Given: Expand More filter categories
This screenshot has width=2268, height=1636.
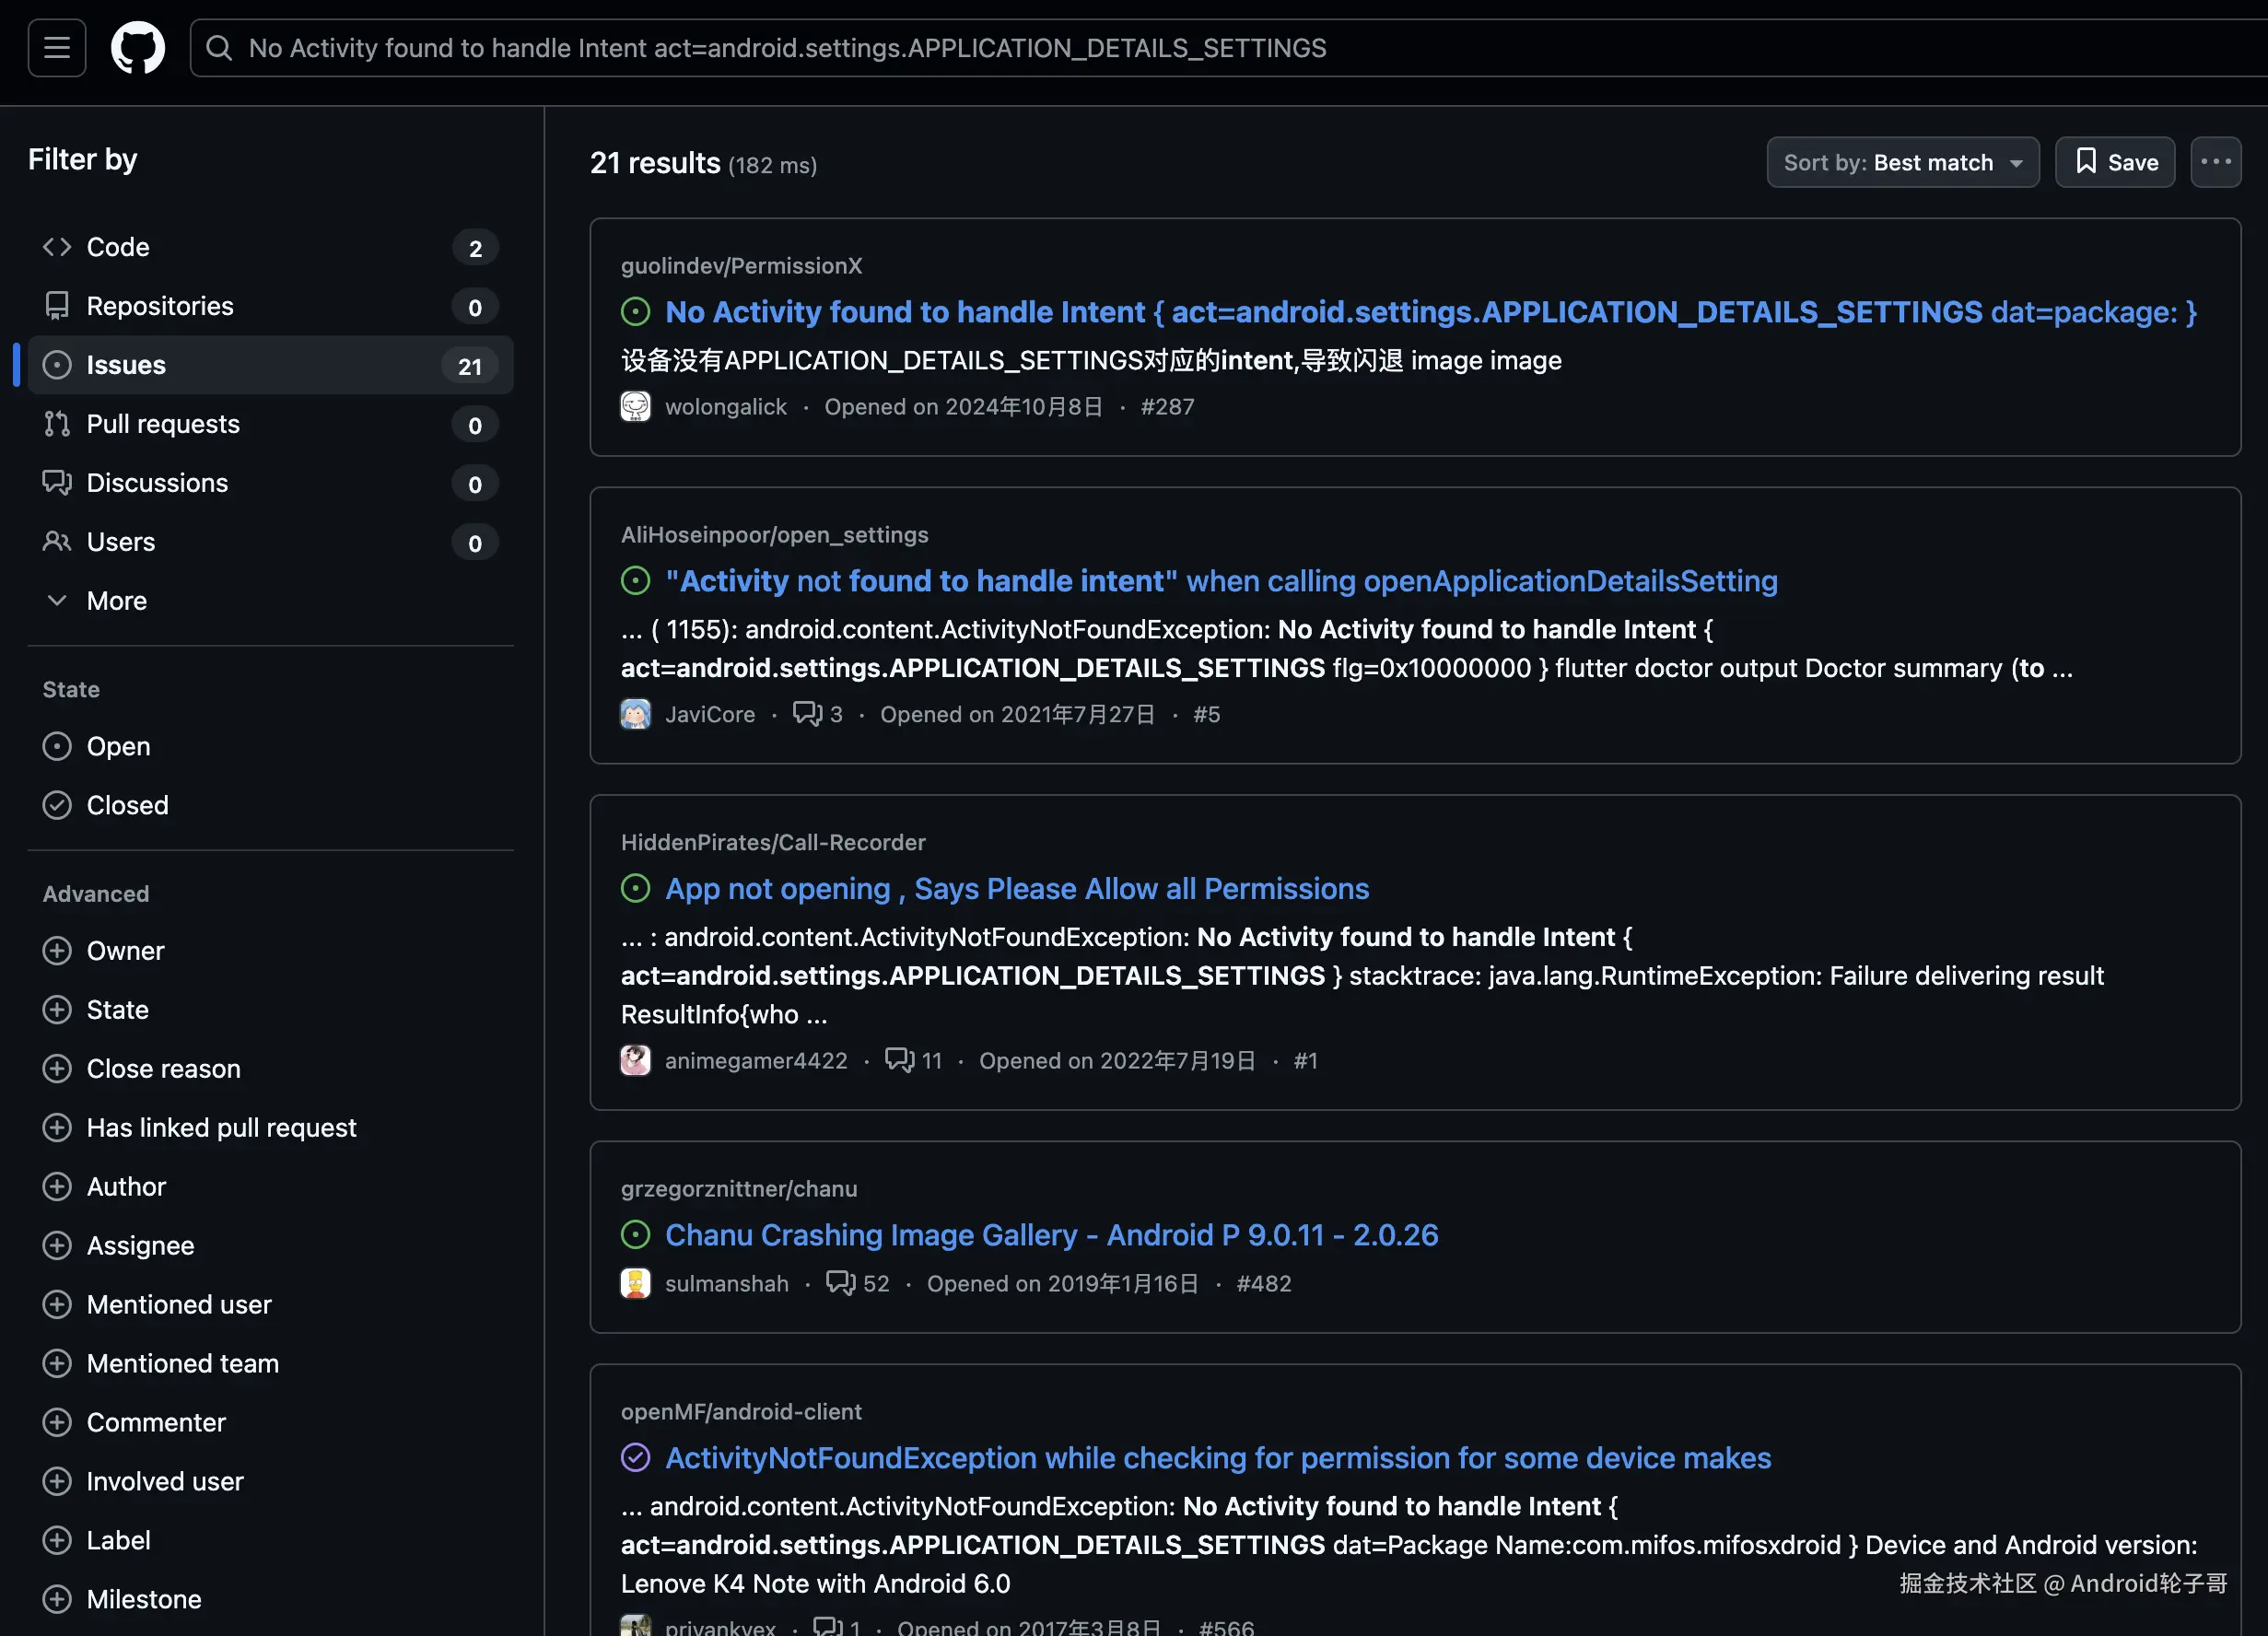Looking at the screenshot, I should pos(116,600).
